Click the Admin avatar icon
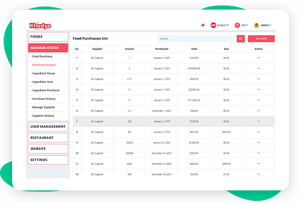The image size is (301, 205). point(256,25)
